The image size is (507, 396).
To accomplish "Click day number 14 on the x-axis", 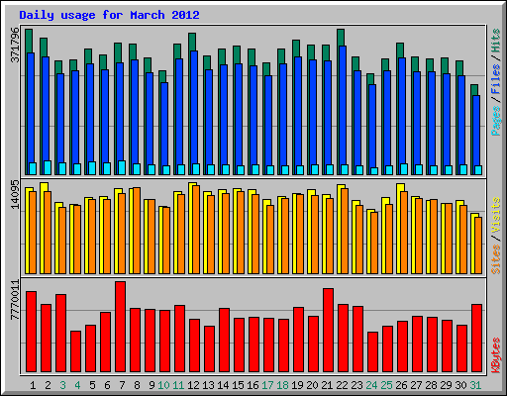I will 223,385.
